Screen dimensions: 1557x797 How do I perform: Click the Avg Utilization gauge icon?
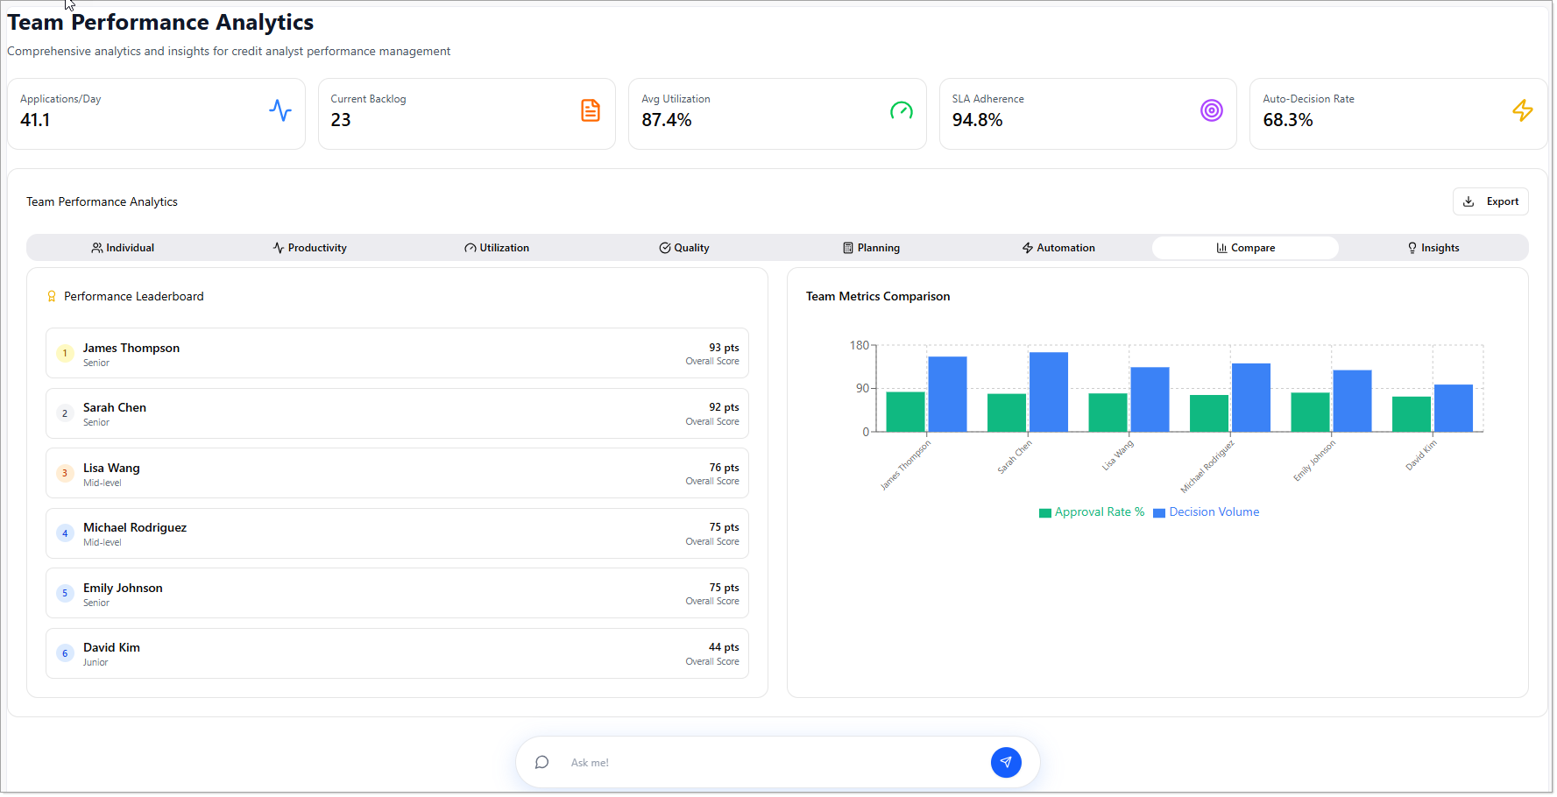[901, 110]
